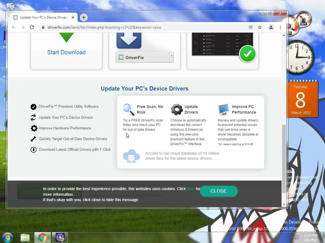Image resolution: width=325 pixels, height=243 pixels.
Task: Click the Chrome taskbar icon
Action: [43, 238]
